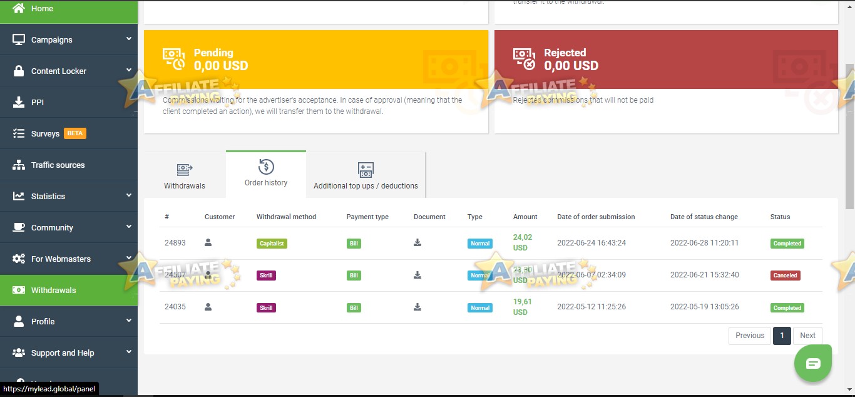Select the PPI download icon

tap(18, 101)
